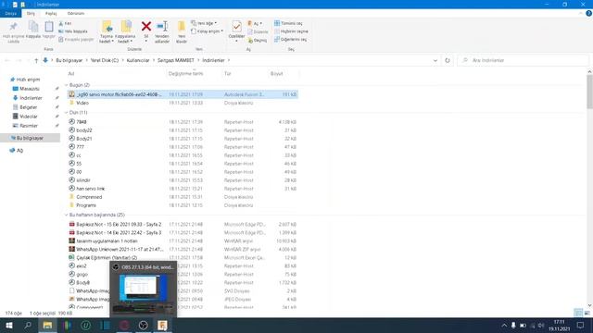Switch to the Görünüm ribbon tab
The height and width of the screenshot is (333, 593).
tap(76, 13)
